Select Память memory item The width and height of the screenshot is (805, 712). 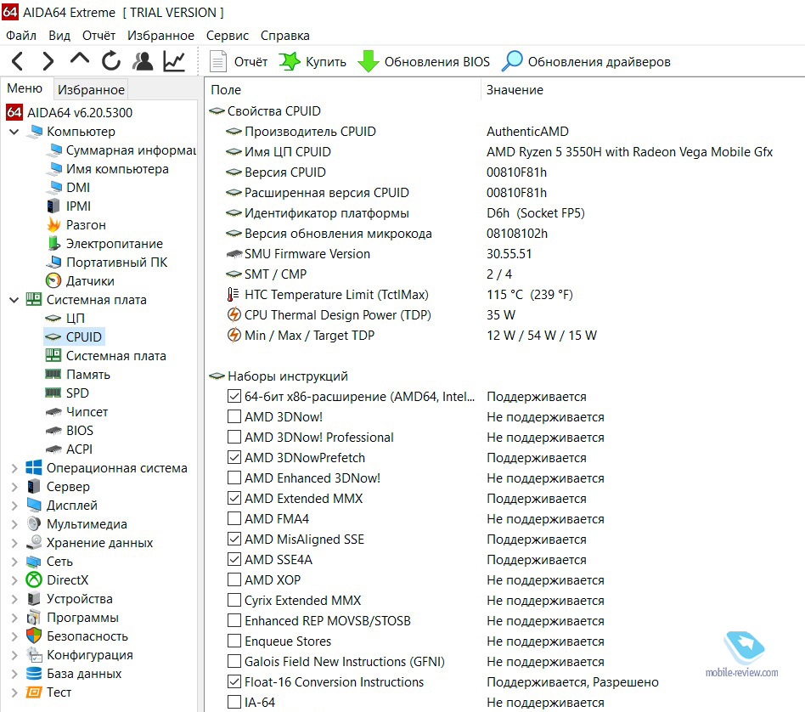[x=77, y=375]
